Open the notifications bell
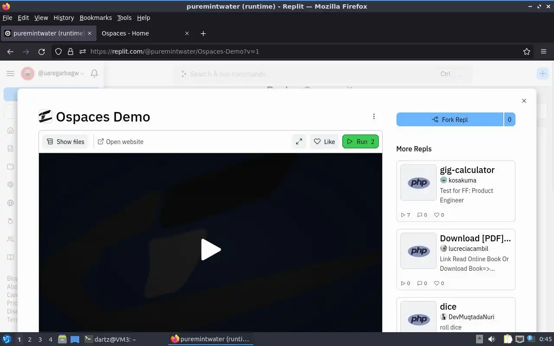Image resolution: width=554 pixels, height=346 pixels. coord(94,74)
